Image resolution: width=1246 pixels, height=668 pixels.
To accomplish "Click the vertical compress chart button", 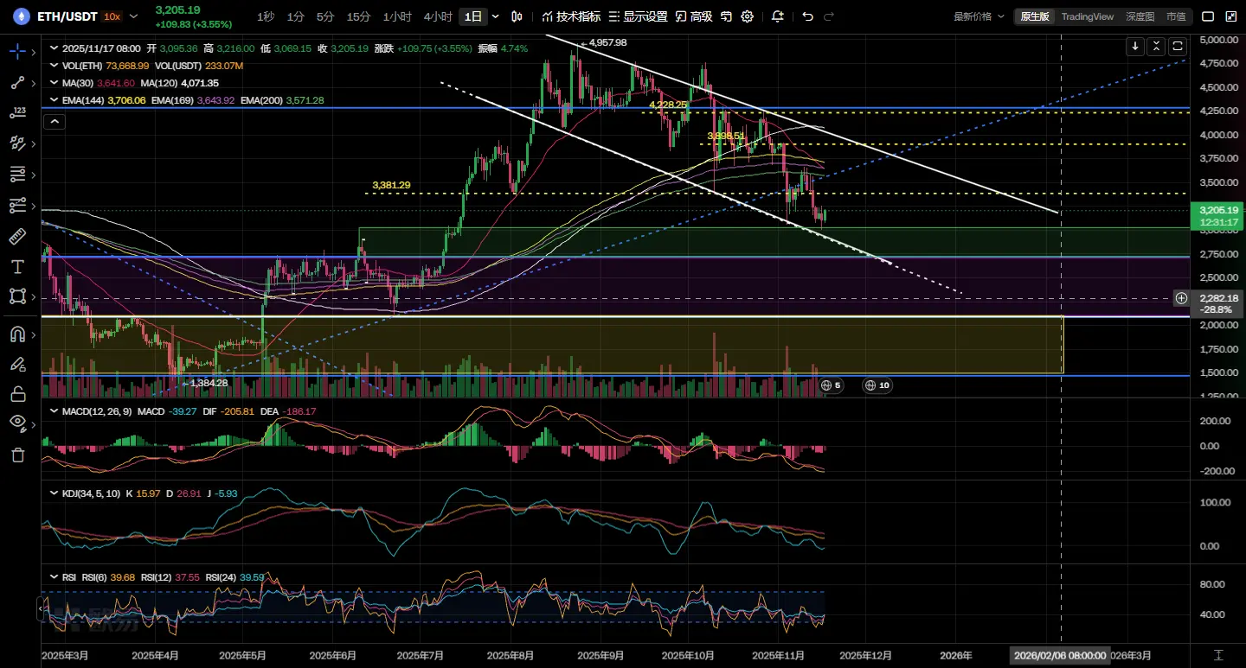I will coord(1157,46).
